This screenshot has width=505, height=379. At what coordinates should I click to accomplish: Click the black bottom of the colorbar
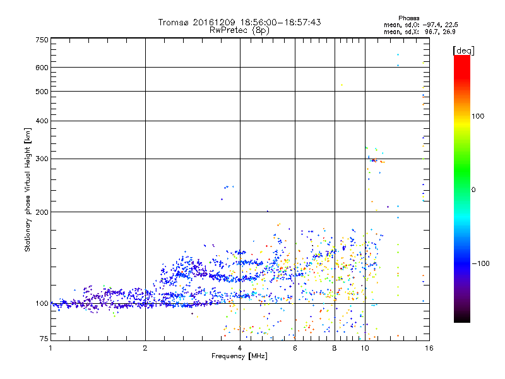pyautogui.click(x=462, y=318)
